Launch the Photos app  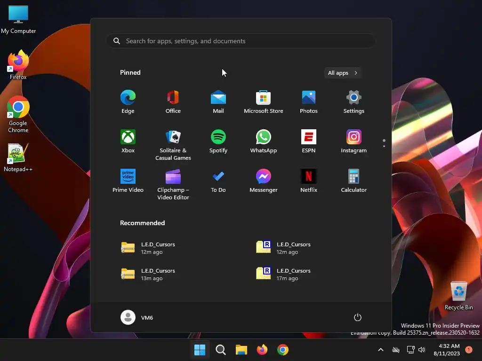tap(309, 102)
